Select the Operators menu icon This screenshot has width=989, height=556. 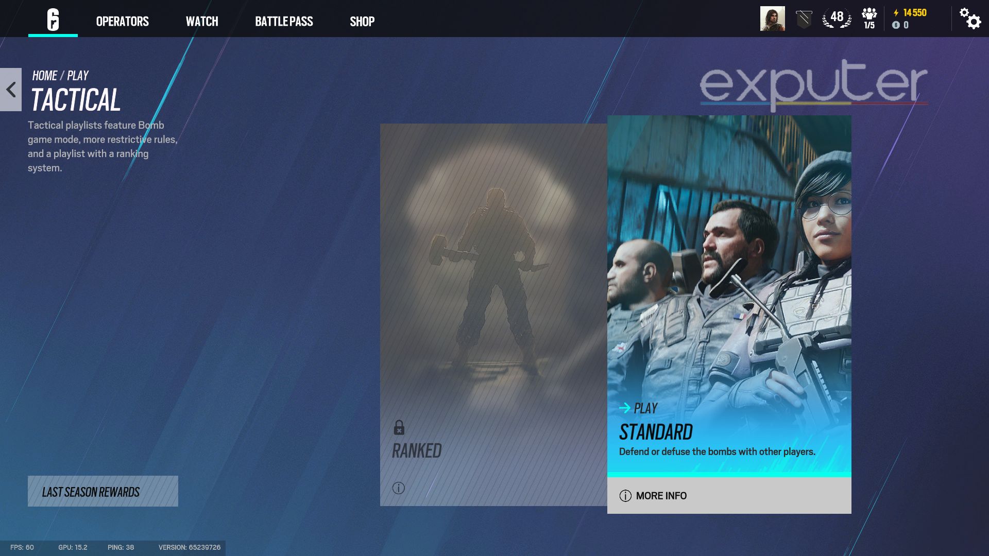pos(122,21)
